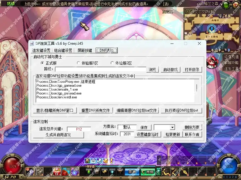The width and height of the screenshot is (241, 180).
Task: Click the 重置DNF所有文件 button
Action: (95, 110)
